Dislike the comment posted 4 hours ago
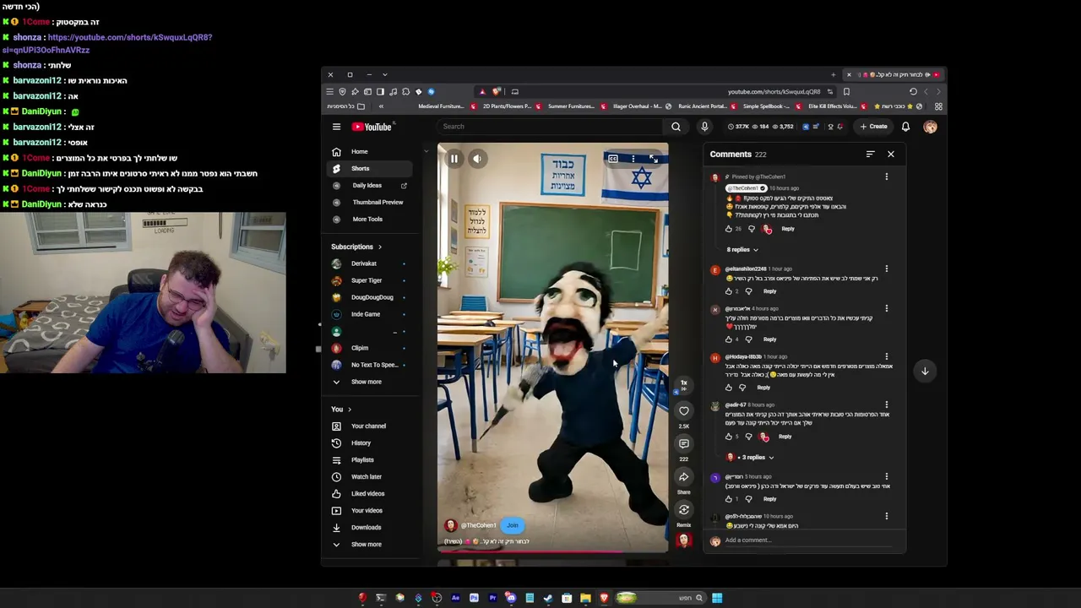1081x608 pixels. tap(748, 339)
